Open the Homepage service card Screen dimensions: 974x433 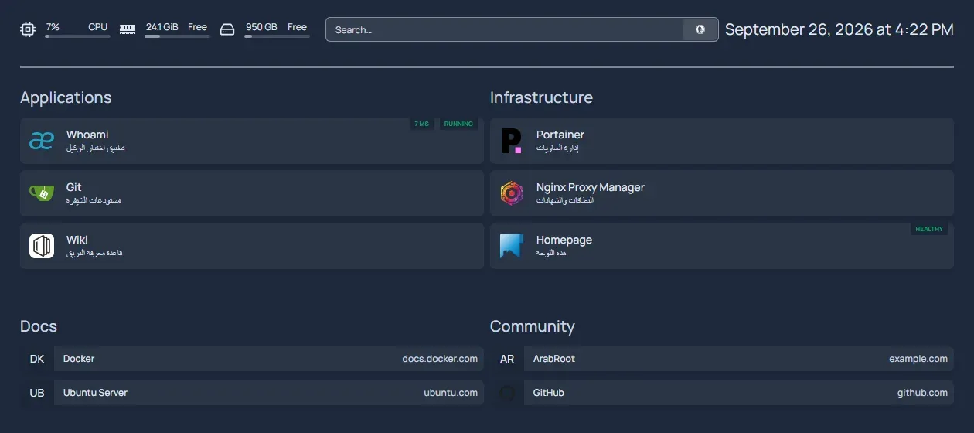[722, 246]
